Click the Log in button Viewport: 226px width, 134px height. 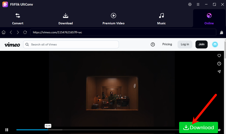point(185,44)
